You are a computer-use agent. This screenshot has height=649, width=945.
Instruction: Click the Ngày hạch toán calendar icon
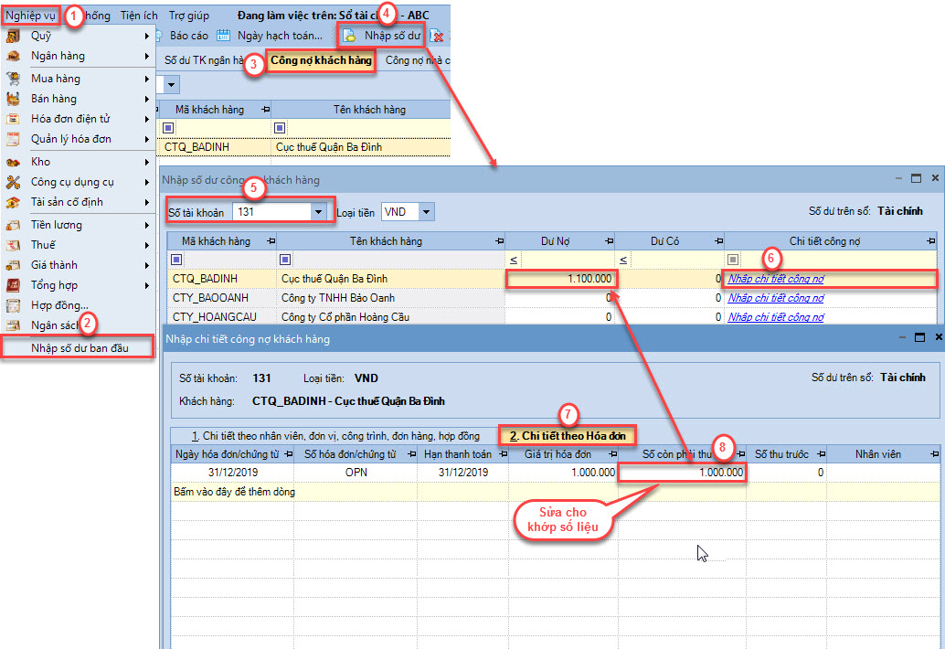point(224,36)
